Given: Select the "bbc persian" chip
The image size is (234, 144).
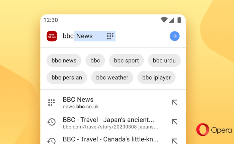Looking at the screenshot, I should 67,77.
